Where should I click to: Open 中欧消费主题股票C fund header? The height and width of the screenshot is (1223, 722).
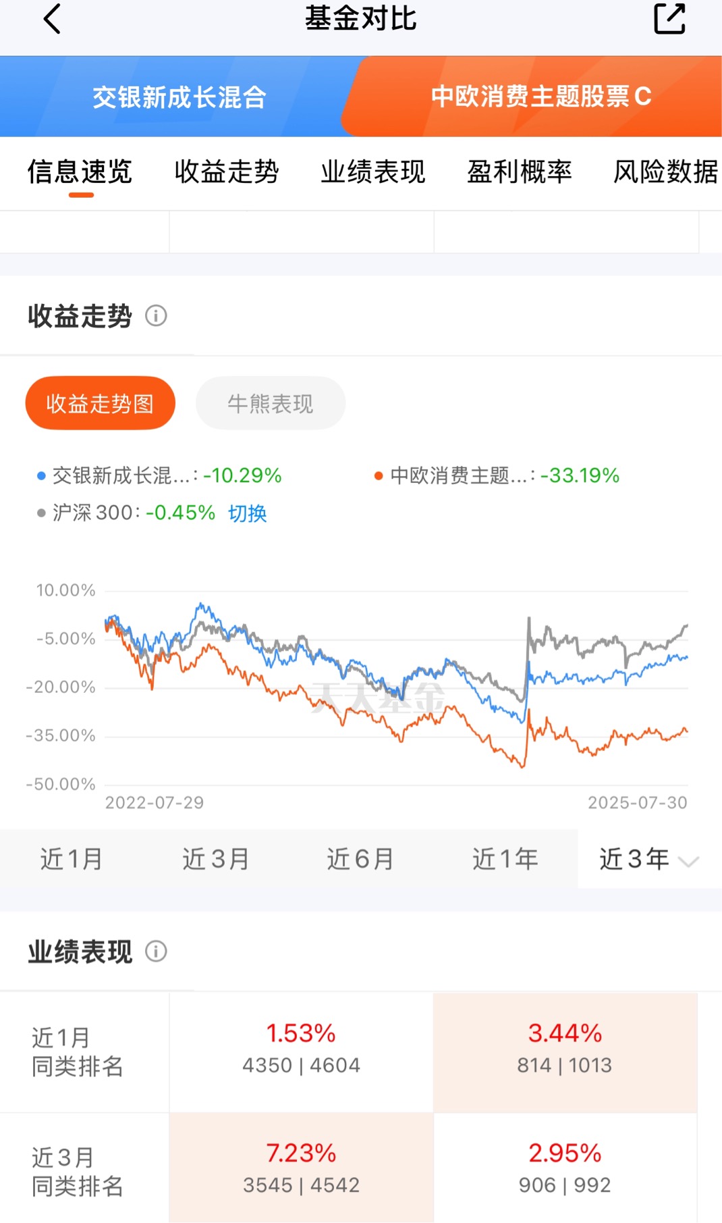click(x=540, y=97)
